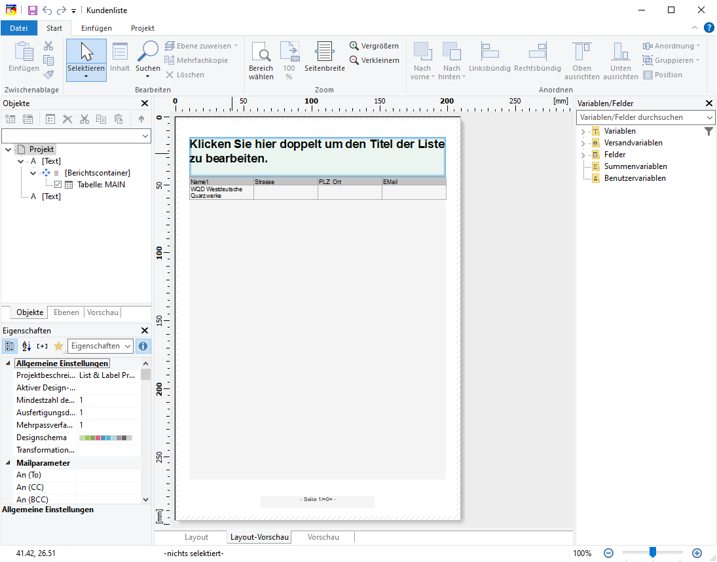
Task: Click the minus zoom-out button in status bar
Action: coord(608,553)
